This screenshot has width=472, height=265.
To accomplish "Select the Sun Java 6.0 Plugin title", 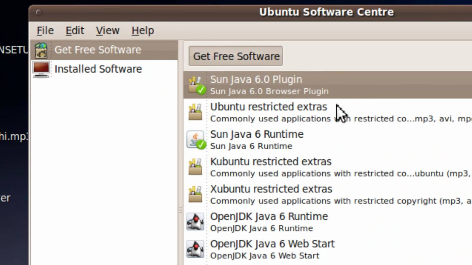I will 256,79.
